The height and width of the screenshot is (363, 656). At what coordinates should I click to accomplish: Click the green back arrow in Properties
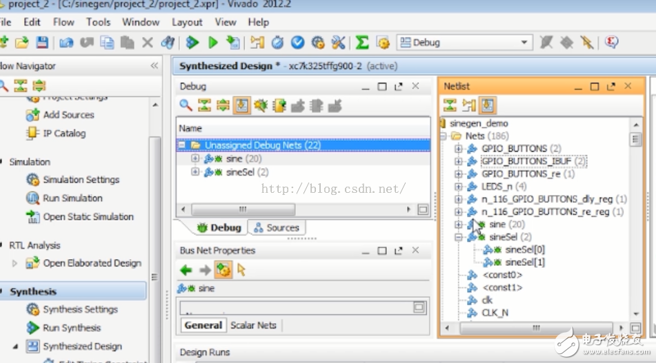(186, 270)
